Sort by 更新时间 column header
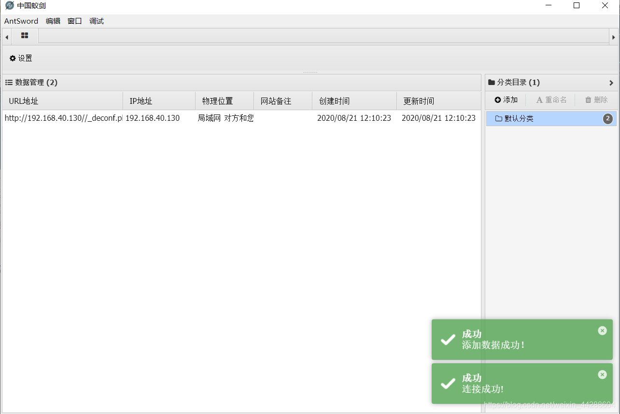Screen dimensions: 620x414 click(x=438, y=101)
